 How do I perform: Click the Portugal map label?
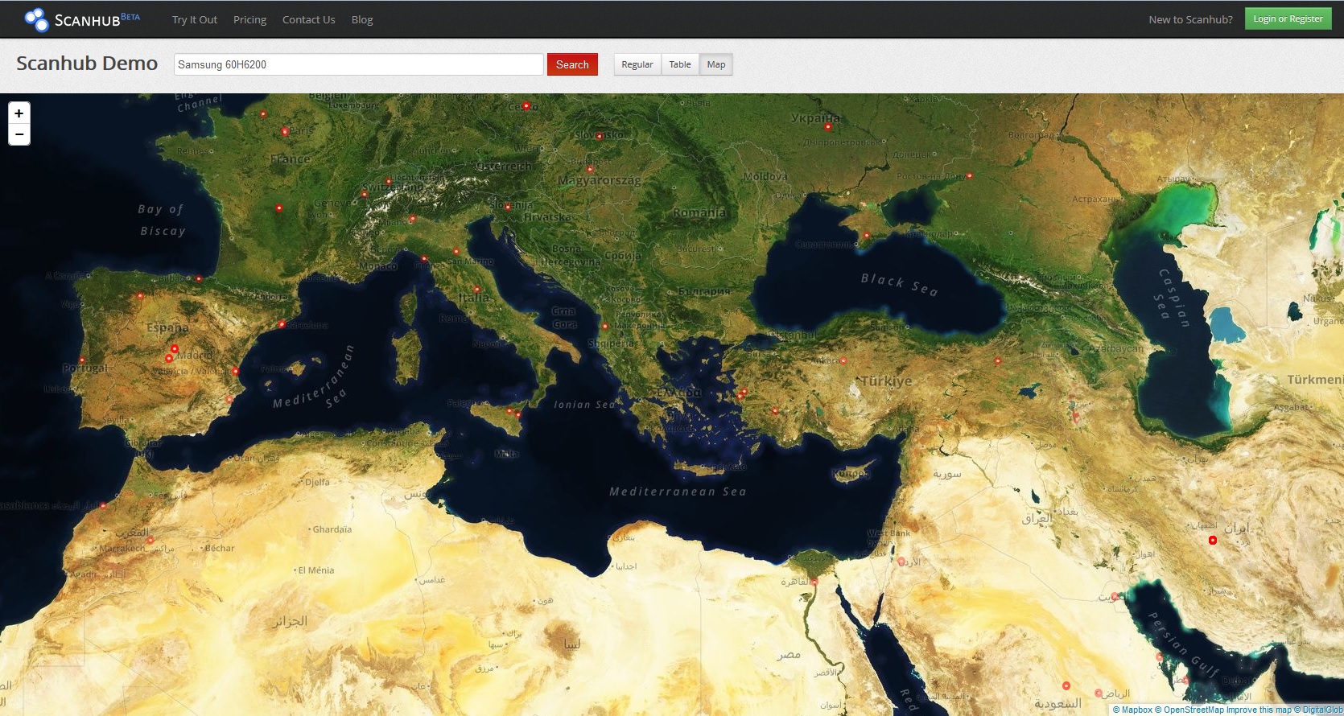tap(85, 368)
